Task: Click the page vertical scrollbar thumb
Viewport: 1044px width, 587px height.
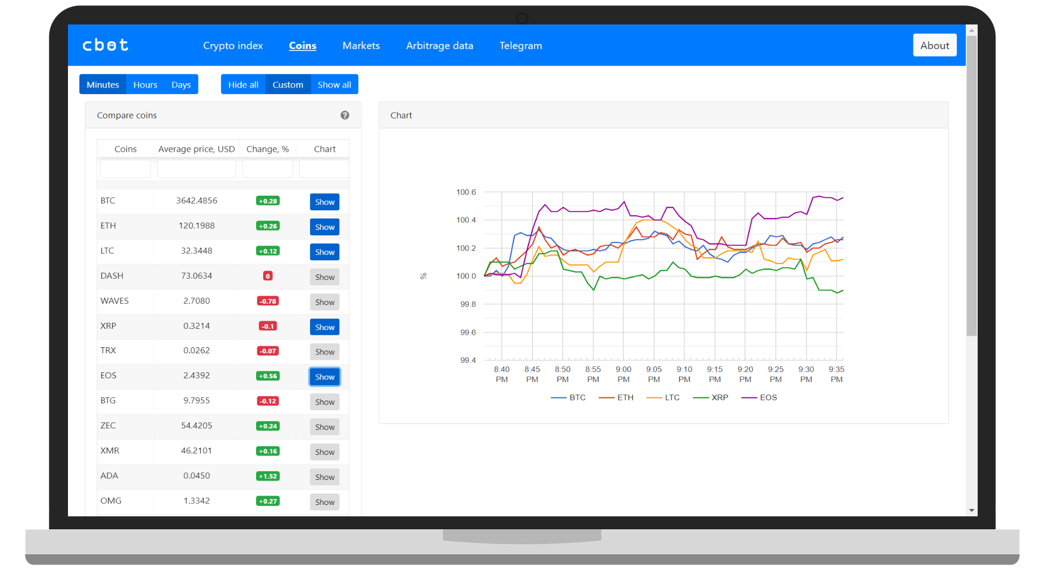Action: click(971, 185)
